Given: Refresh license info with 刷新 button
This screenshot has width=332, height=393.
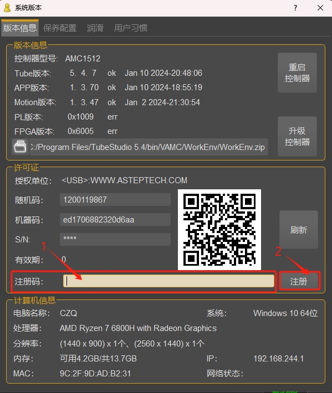Looking at the screenshot, I should (299, 230).
